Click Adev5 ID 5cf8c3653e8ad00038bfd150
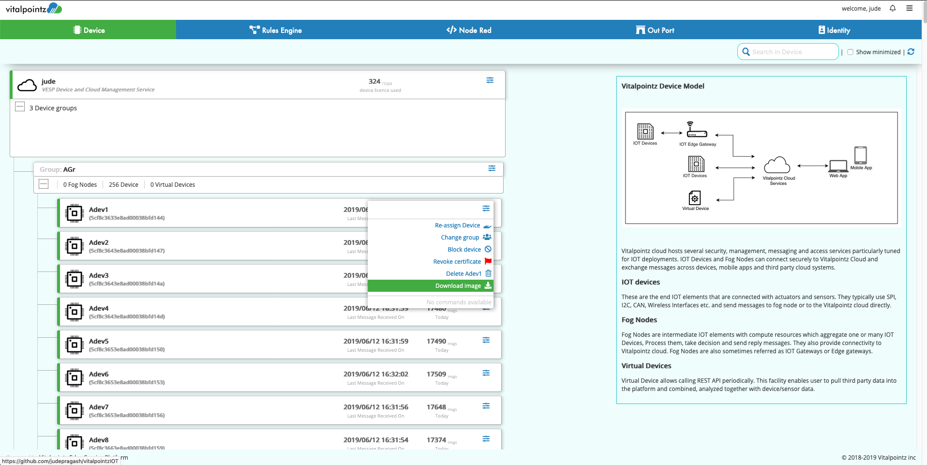Viewport: 927px width, 465px height. tap(127, 349)
